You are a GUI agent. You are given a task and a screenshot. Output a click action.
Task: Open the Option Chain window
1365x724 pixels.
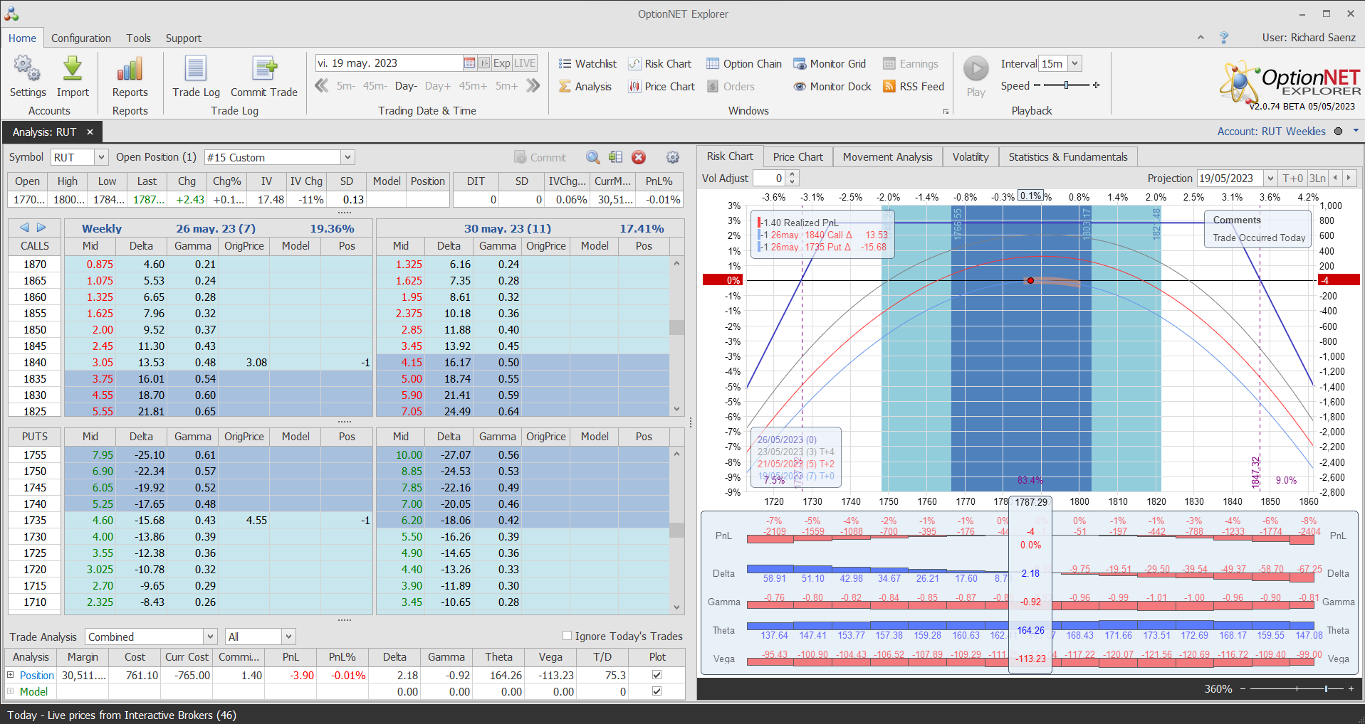pyautogui.click(x=744, y=64)
